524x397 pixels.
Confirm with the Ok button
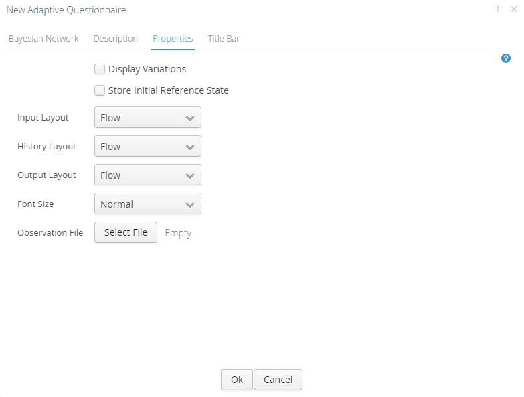[237, 380]
